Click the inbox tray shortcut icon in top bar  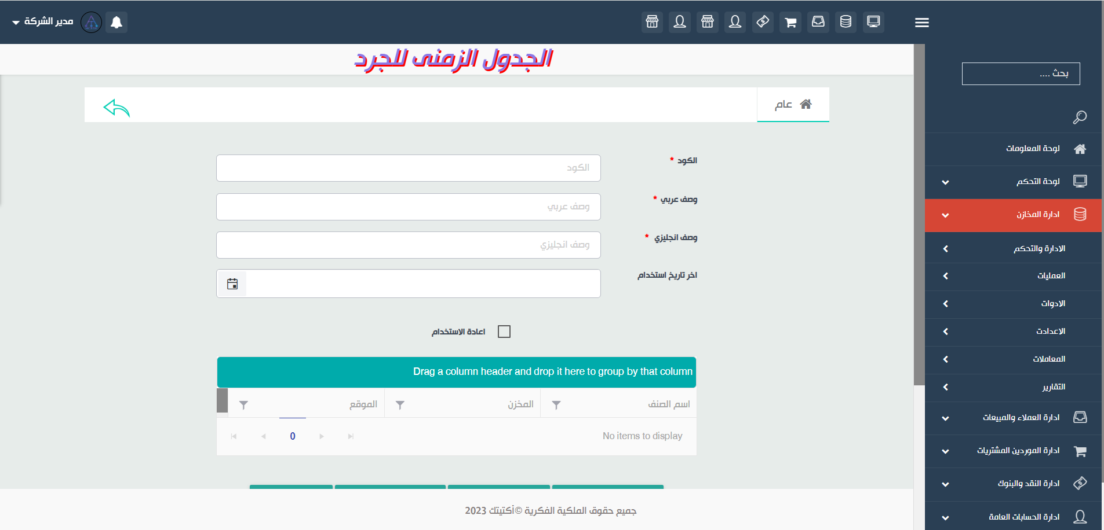818,22
